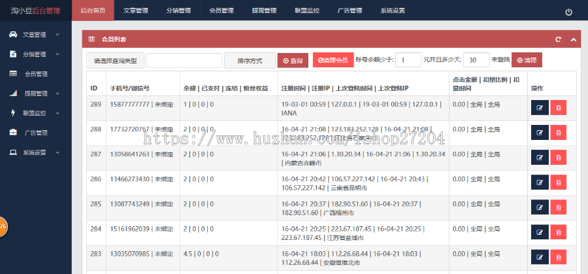
Task: Open the 提现管理 top tab
Action: tap(265, 10)
